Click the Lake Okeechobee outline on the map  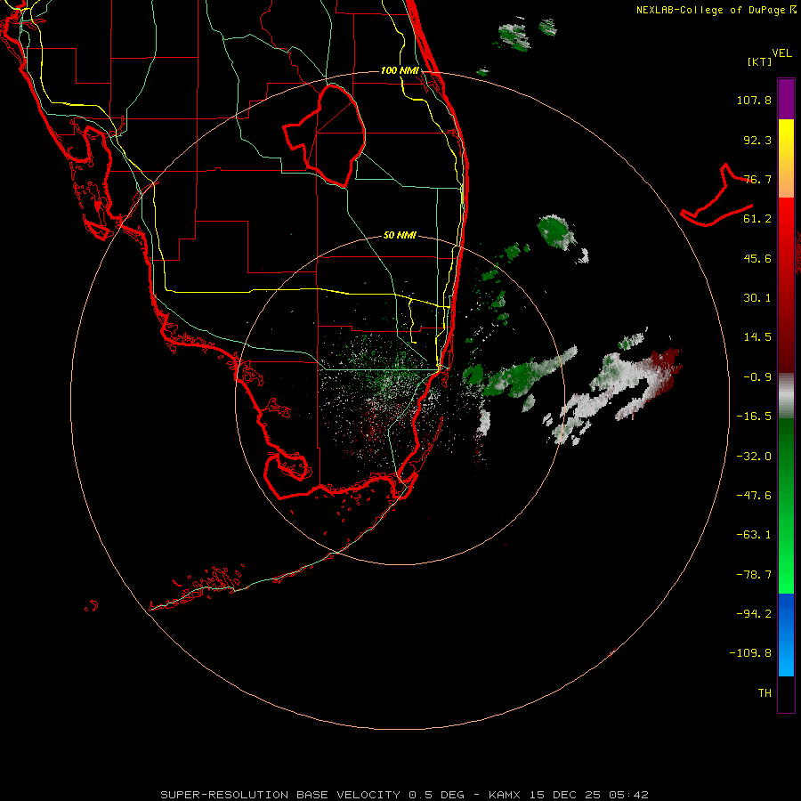point(325,135)
